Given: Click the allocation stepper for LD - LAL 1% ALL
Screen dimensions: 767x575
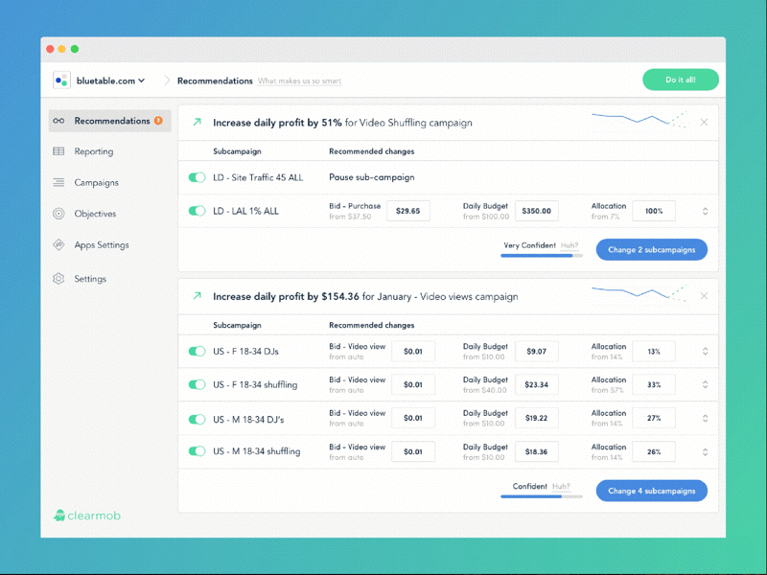Looking at the screenshot, I should click(x=706, y=211).
